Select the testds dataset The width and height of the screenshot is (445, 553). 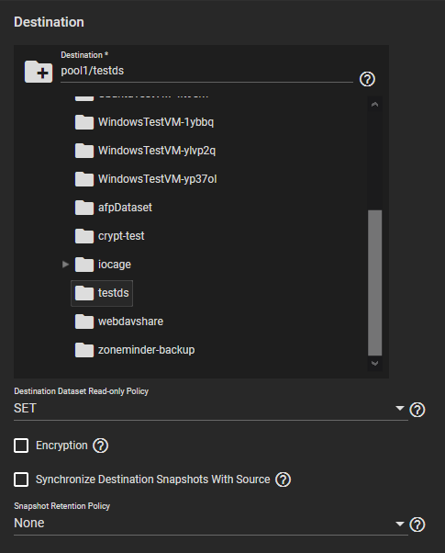pyautogui.click(x=114, y=293)
